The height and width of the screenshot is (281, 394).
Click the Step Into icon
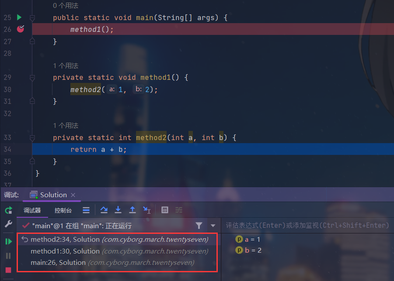pyautogui.click(x=118, y=210)
